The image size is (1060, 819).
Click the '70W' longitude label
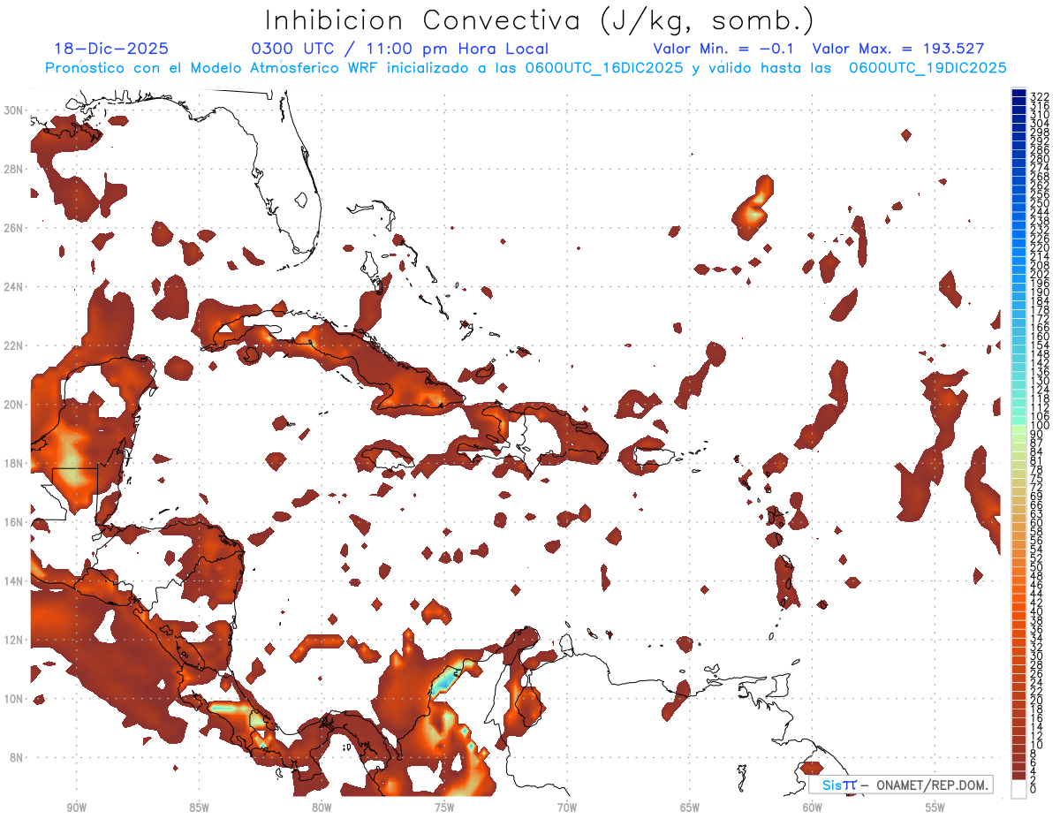567,808
